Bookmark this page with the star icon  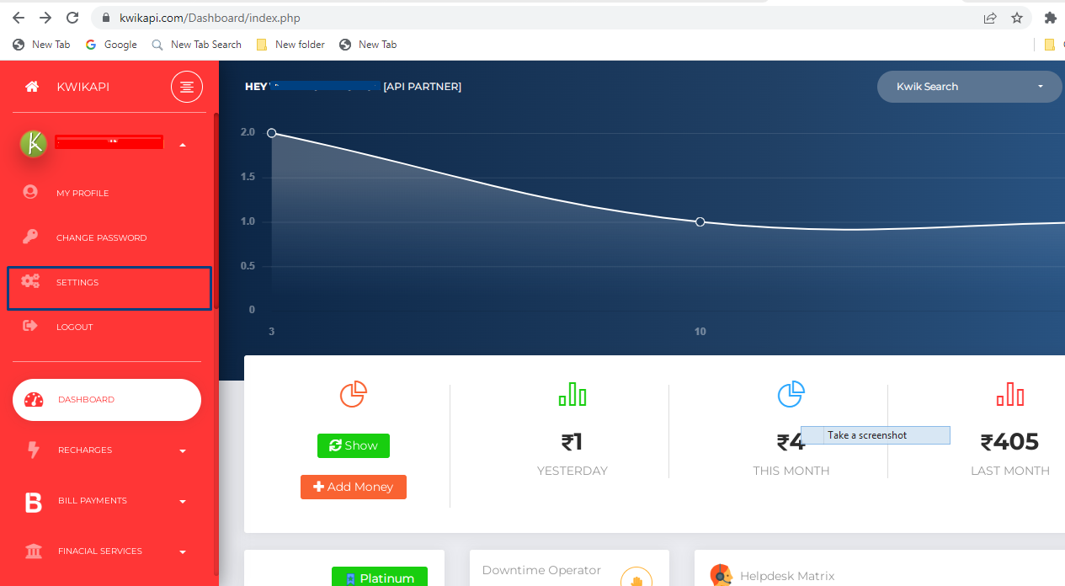point(1017,18)
